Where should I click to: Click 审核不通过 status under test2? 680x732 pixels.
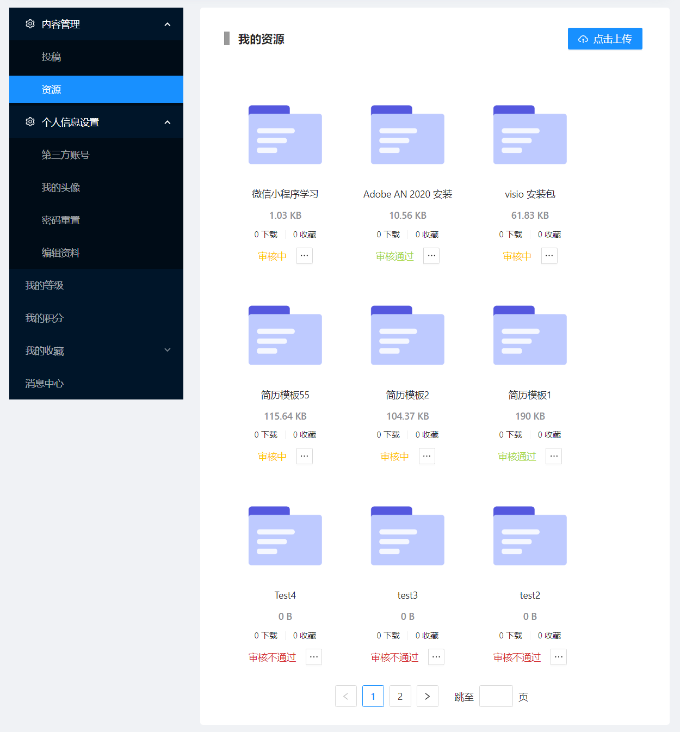tap(517, 657)
